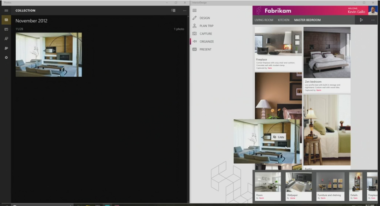Click the COLLECTION heading in Photos
Image resolution: width=380 pixels, height=206 pixels.
coord(25,11)
